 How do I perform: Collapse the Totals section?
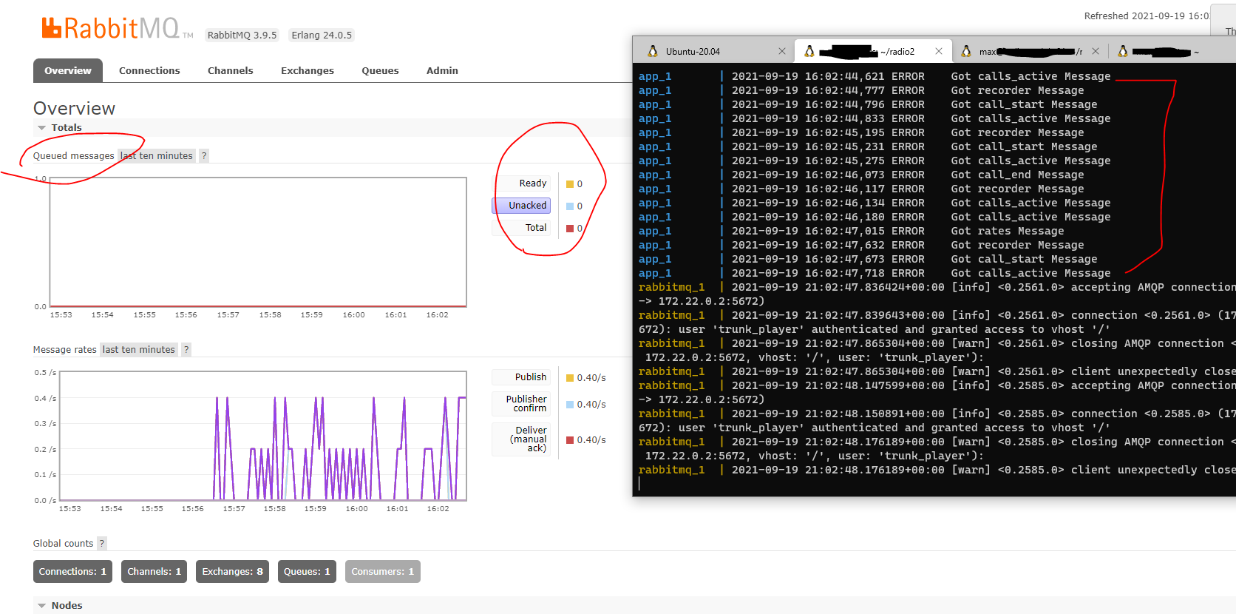pyautogui.click(x=59, y=127)
